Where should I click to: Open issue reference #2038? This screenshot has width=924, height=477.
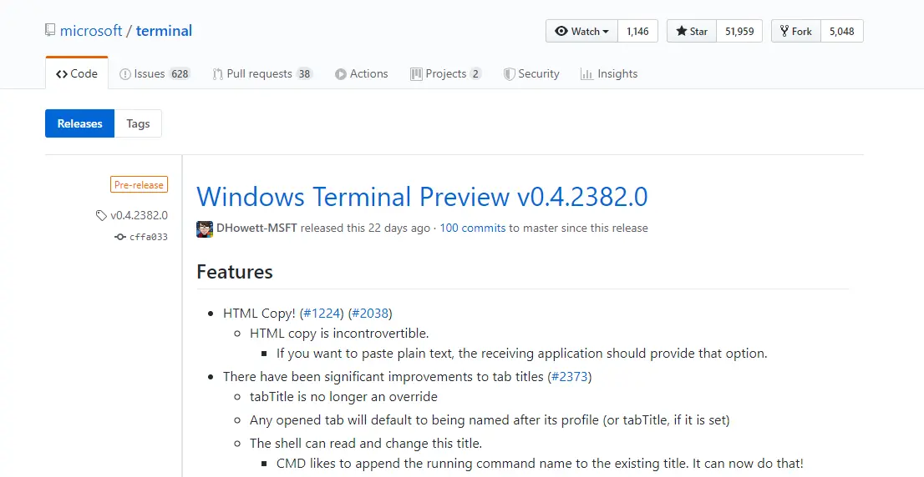tap(370, 314)
